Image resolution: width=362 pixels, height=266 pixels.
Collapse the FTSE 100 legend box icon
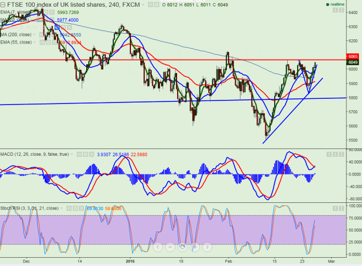pos(3,5)
